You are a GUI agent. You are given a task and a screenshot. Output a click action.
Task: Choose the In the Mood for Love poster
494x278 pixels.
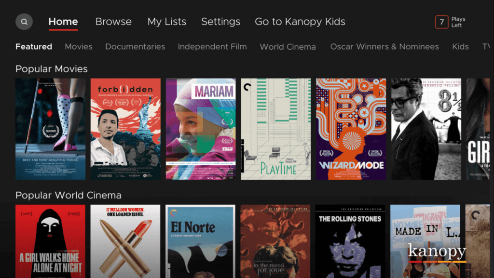275,241
